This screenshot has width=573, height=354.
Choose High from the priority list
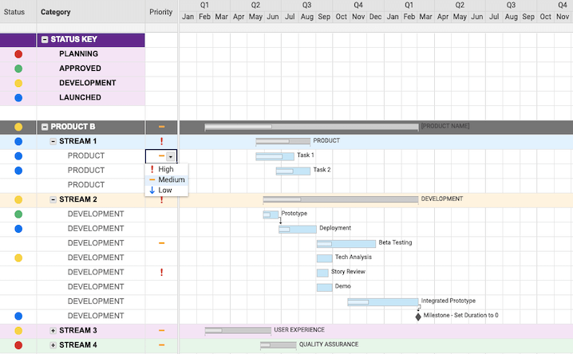pos(165,169)
